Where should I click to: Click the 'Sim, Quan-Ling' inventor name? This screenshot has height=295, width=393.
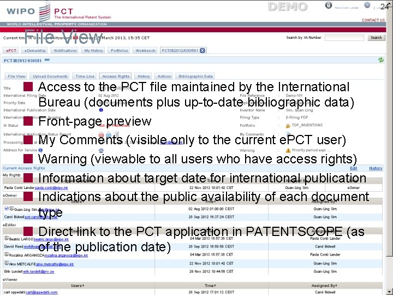[299, 110]
